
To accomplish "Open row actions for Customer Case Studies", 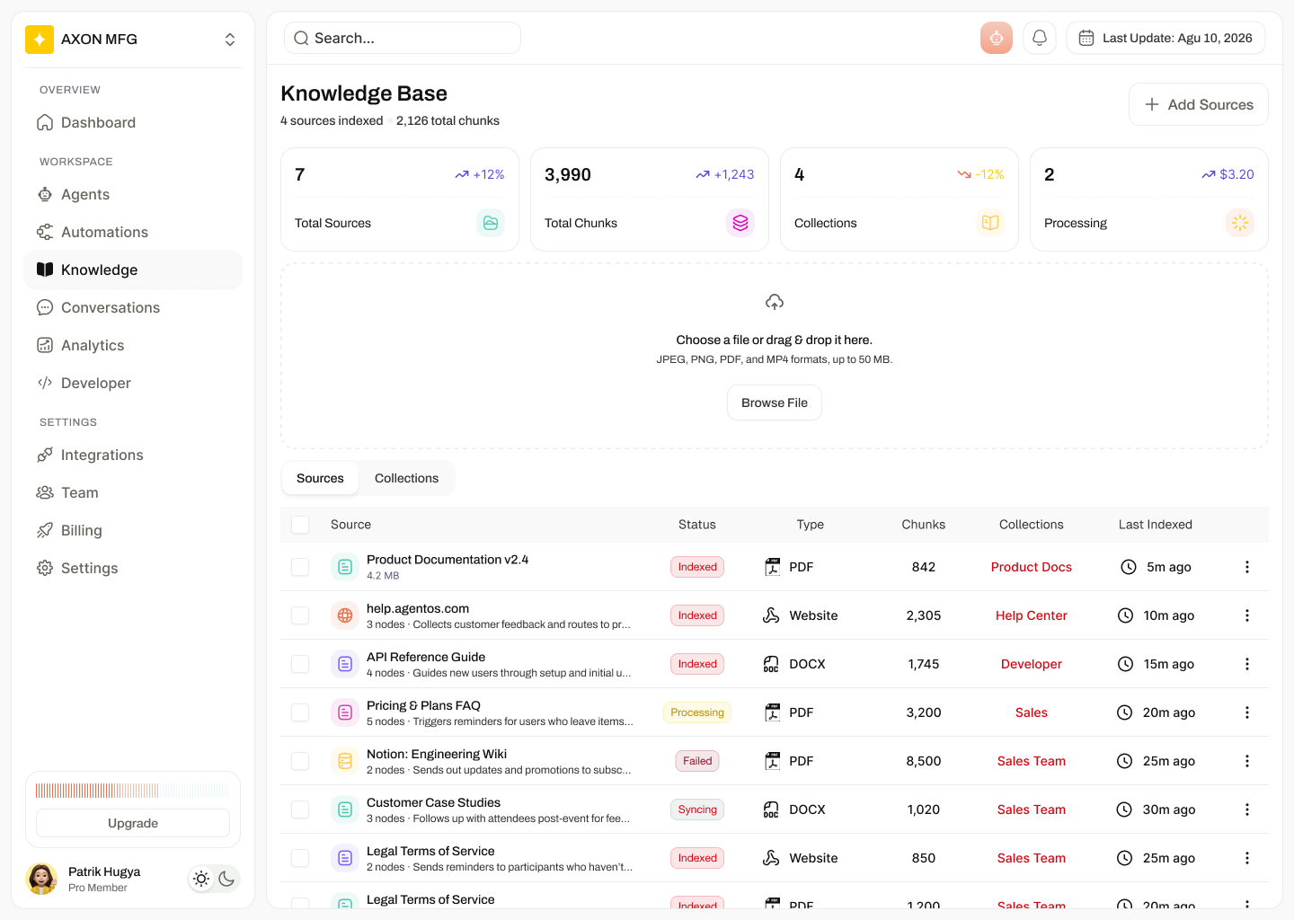I will pos(1247,809).
